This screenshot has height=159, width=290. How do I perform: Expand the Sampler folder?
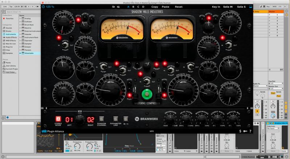point(20,44)
